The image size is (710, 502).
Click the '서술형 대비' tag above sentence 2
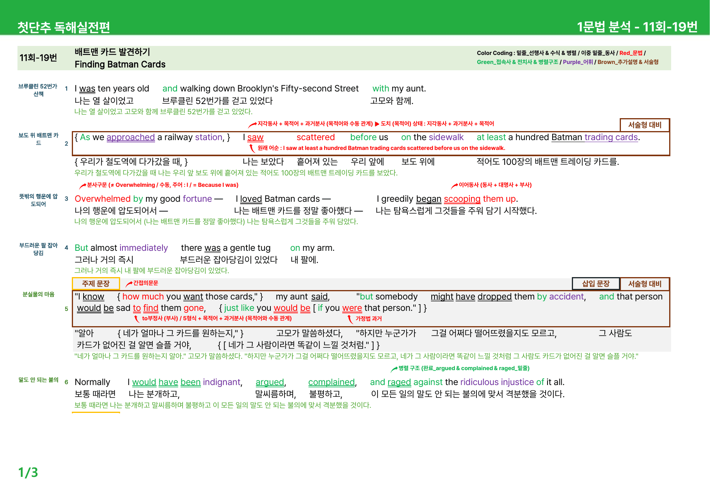(645, 125)
